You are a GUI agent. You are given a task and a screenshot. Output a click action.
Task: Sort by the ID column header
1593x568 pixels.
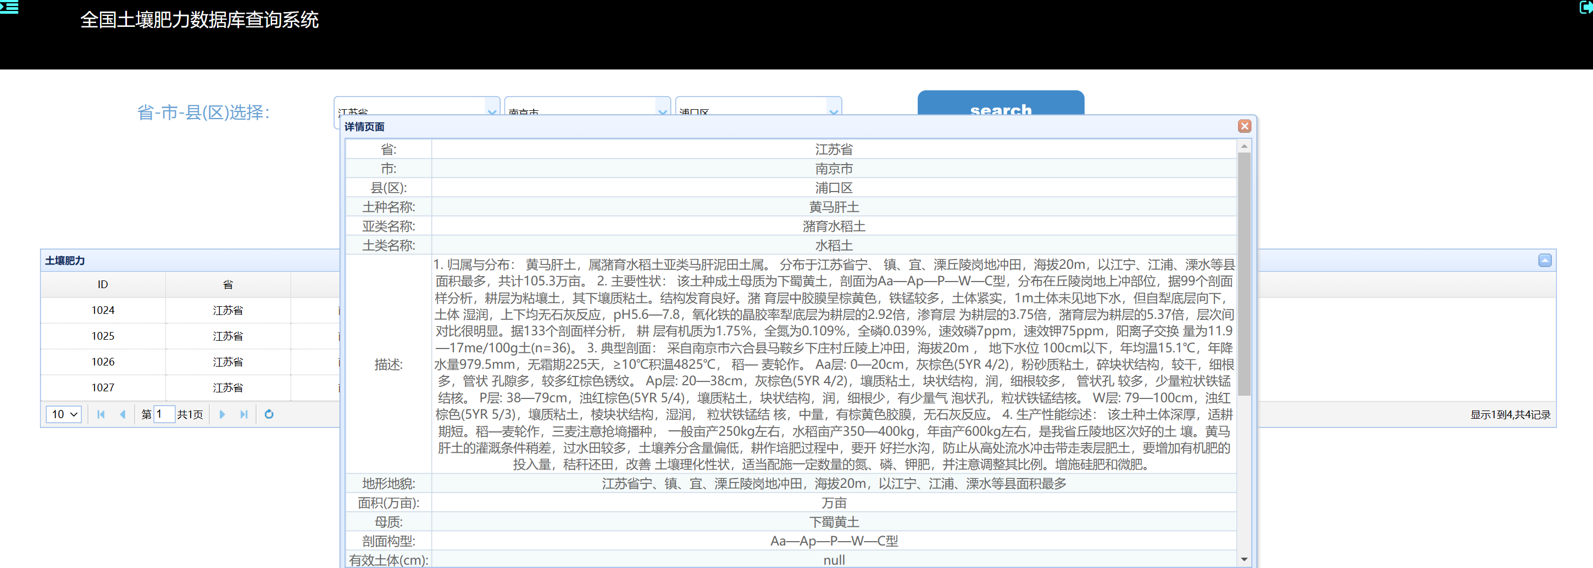tap(103, 285)
